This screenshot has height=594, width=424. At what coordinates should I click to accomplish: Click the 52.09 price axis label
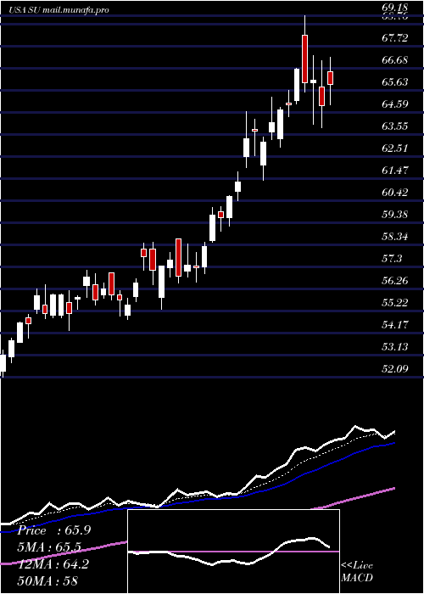coord(395,368)
